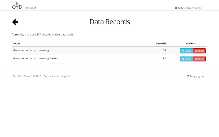This screenshot has width=219, height=137.
Task: Click the OwnYourData.eu footer link
Action: (27, 76)
